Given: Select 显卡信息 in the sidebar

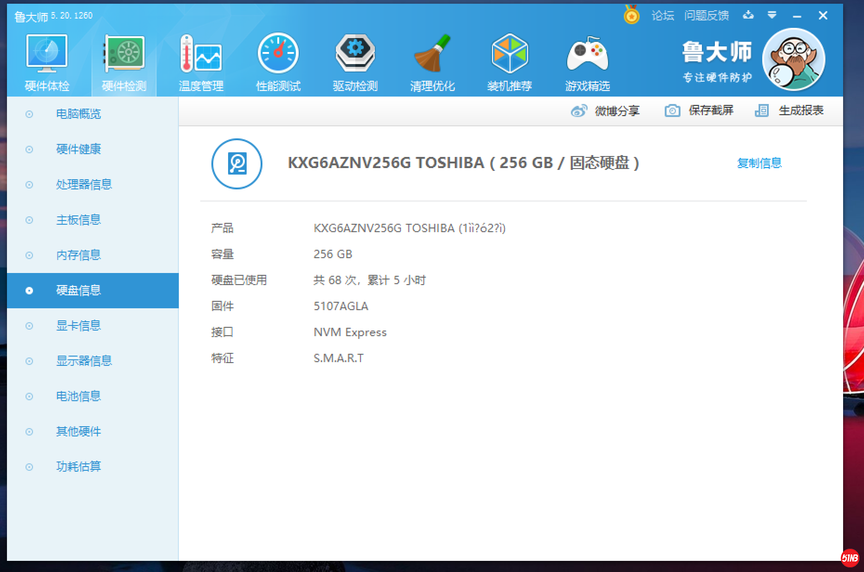Looking at the screenshot, I should pos(79,325).
